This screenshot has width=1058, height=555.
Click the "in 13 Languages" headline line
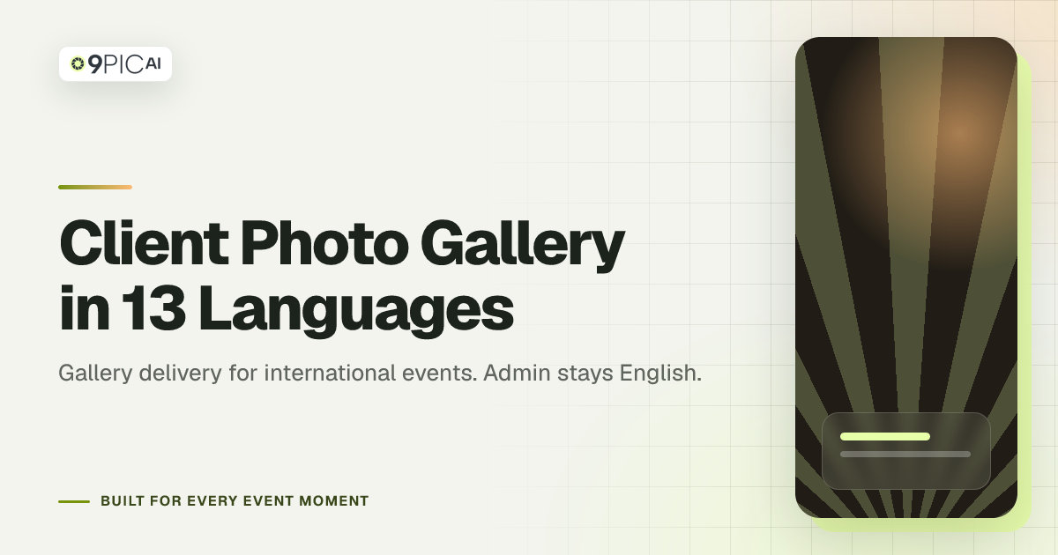(x=287, y=309)
